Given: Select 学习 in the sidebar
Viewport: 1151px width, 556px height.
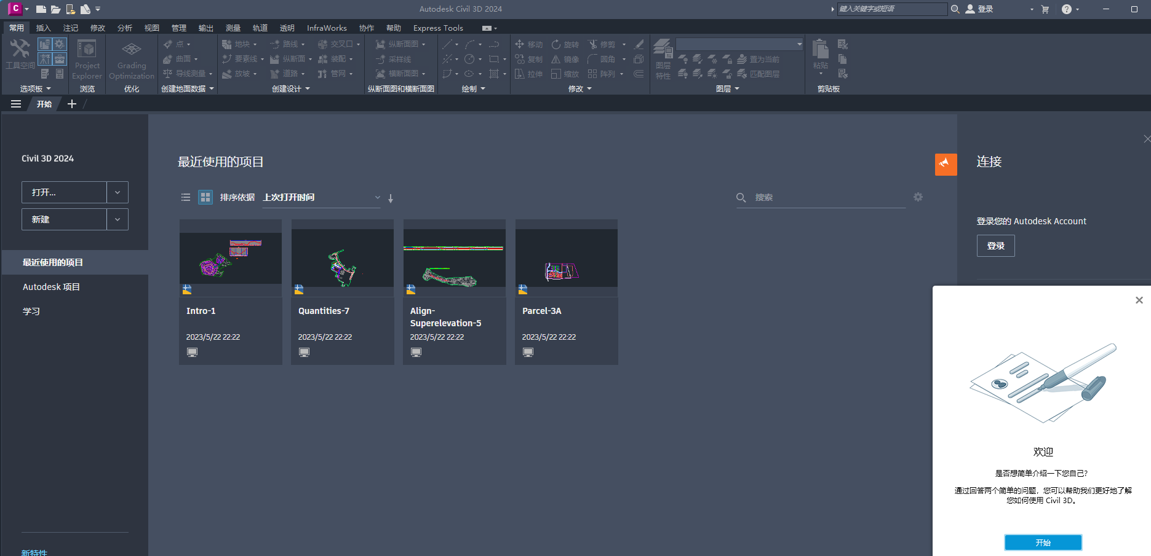Looking at the screenshot, I should click(x=31, y=311).
